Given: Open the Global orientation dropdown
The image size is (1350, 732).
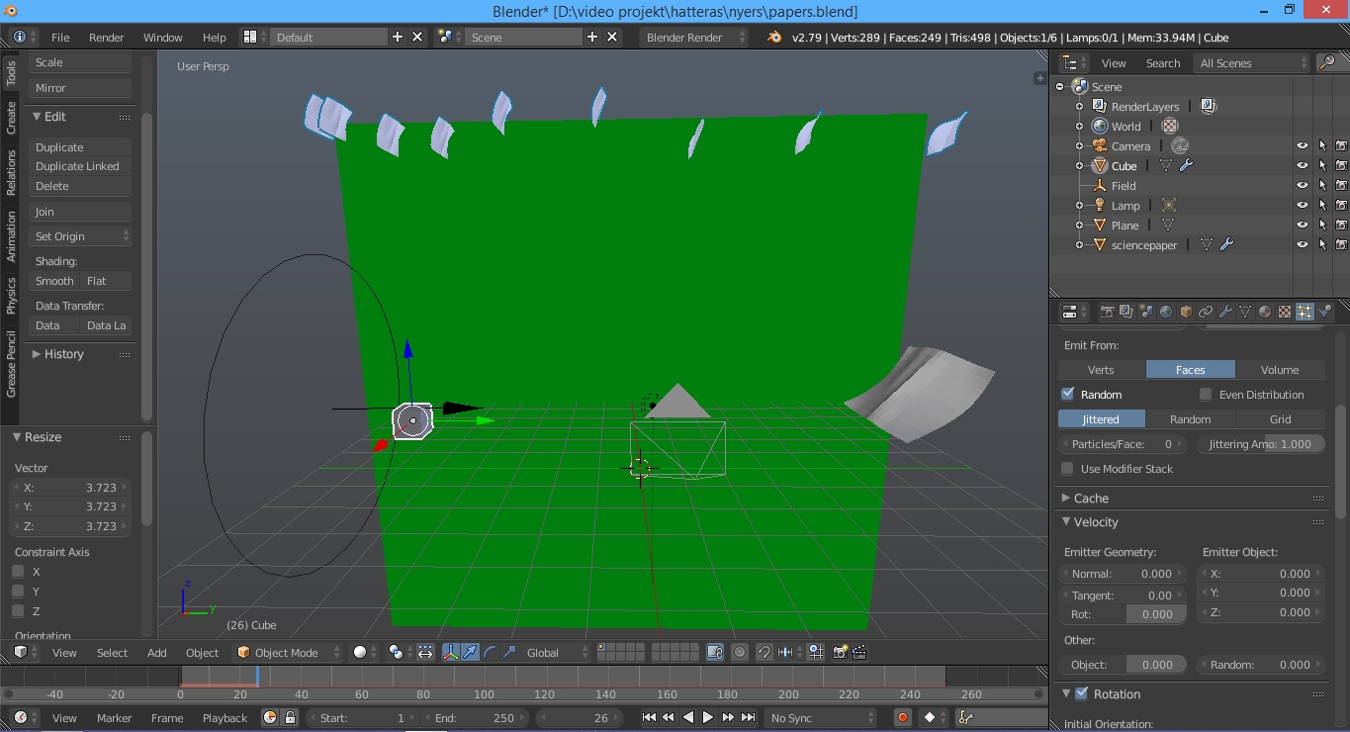Looking at the screenshot, I should tap(557, 652).
